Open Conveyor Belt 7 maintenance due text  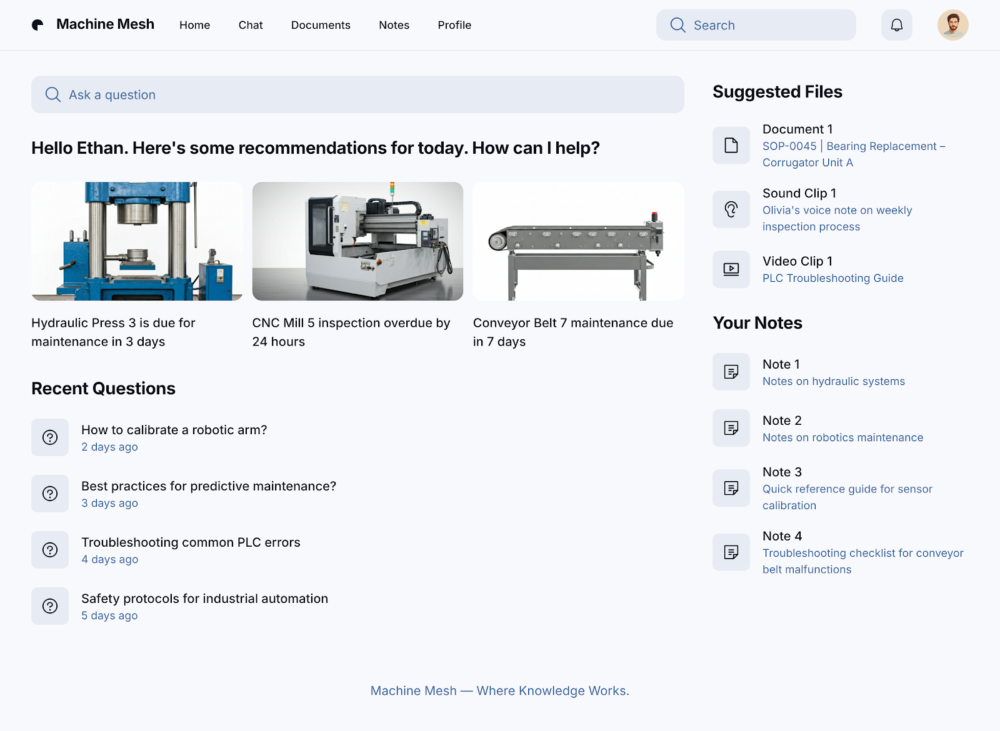(x=573, y=332)
